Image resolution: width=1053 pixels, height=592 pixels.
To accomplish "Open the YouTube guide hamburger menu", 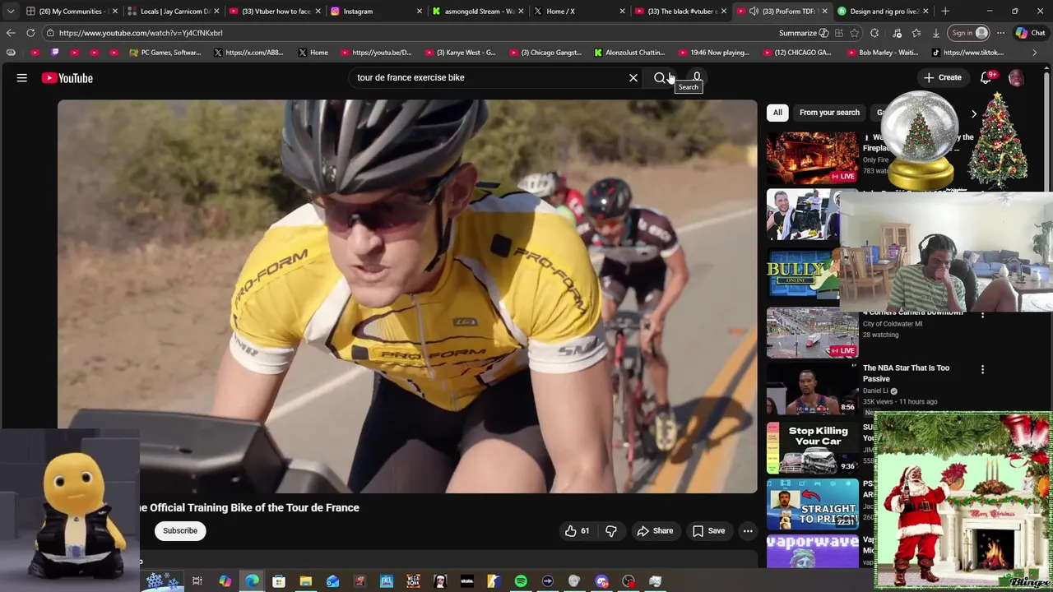I will click(x=22, y=78).
